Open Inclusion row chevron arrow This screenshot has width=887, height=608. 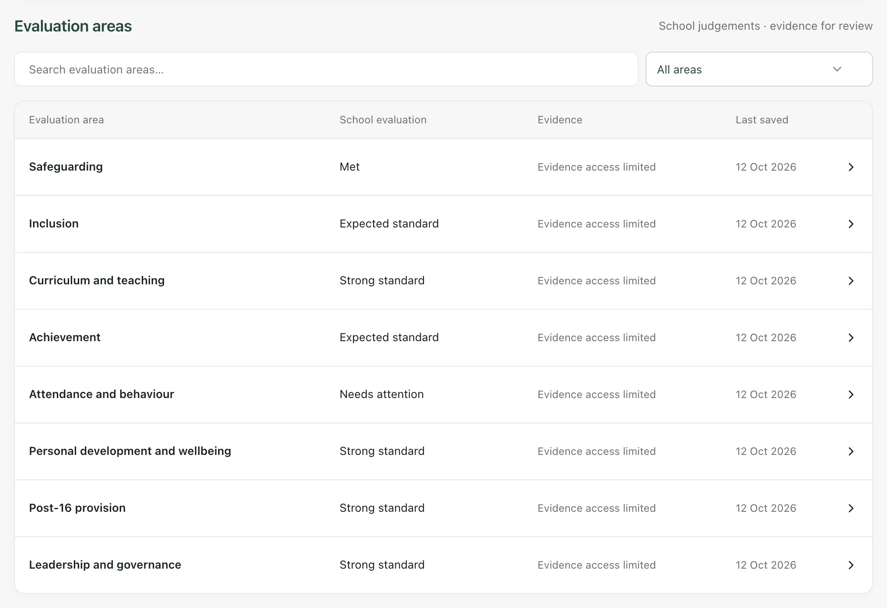coord(851,224)
